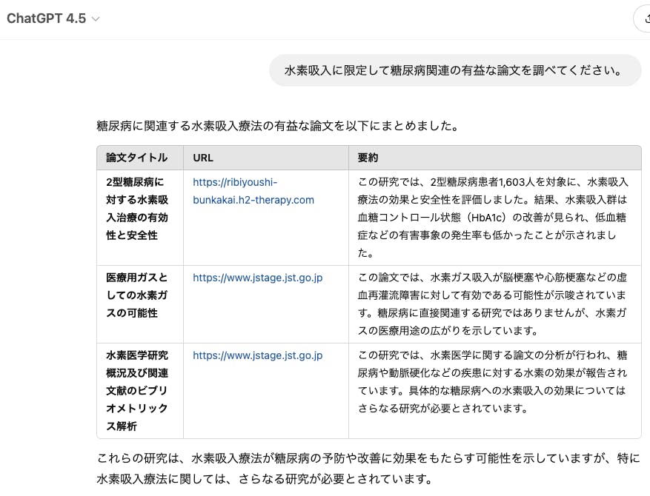Click the URL column header

(203, 158)
